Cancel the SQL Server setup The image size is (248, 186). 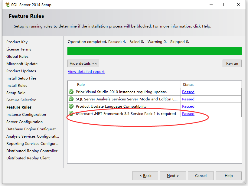coord(201,175)
